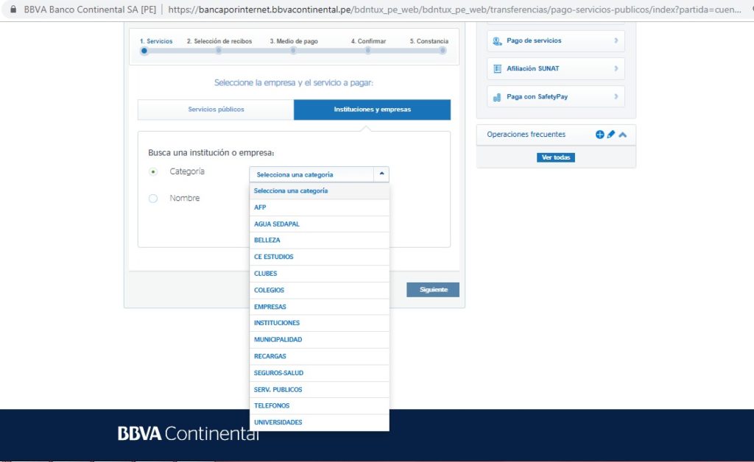Viewport: 754px width, 462px height.
Task: Click the browser URL address field
Action: pos(454,10)
